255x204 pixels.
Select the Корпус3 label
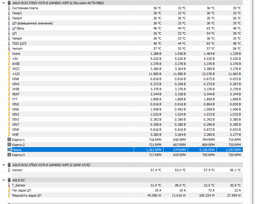coord(18,155)
